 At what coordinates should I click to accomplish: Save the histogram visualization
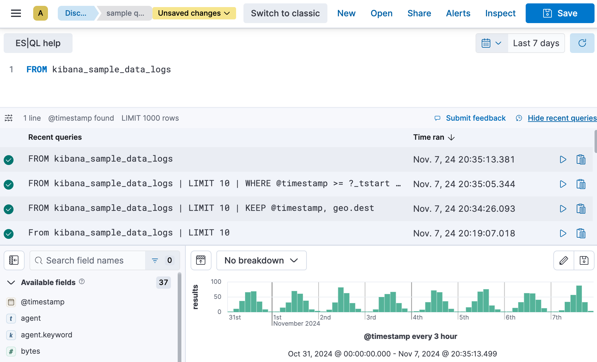click(584, 260)
